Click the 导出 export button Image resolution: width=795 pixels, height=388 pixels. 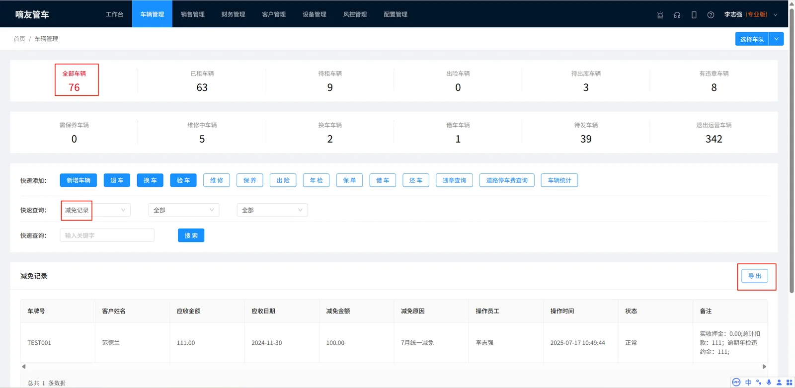pyautogui.click(x=755, y=276)
